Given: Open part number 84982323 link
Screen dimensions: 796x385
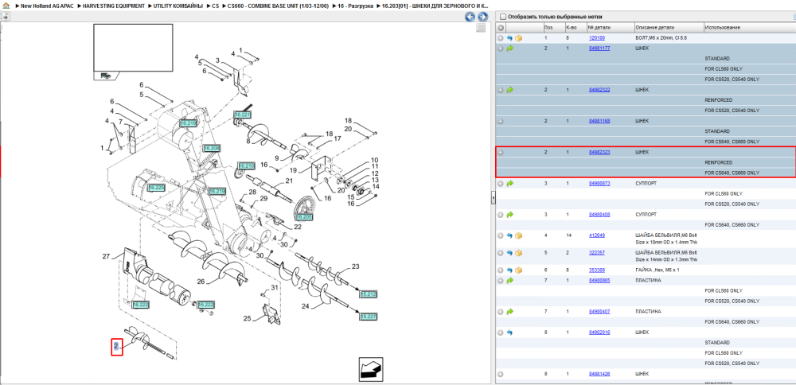Looking at the screenshot, I should 599,152.
